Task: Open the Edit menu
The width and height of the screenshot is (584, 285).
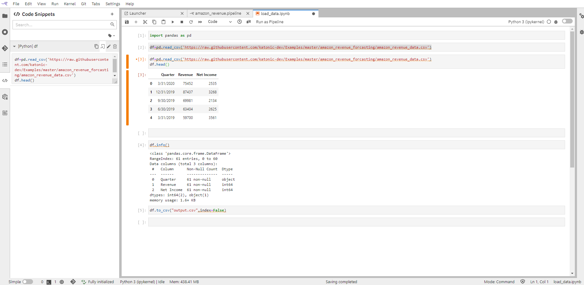Action: pyautogui.click(x=28, y=4)
